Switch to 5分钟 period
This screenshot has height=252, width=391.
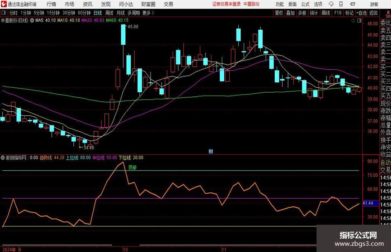39,13
